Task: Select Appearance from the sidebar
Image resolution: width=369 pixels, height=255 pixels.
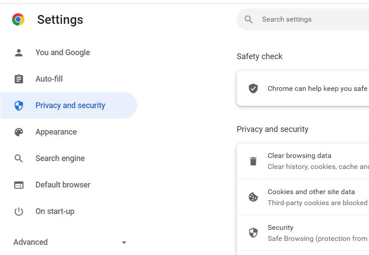Action: (x=56, y=131)
